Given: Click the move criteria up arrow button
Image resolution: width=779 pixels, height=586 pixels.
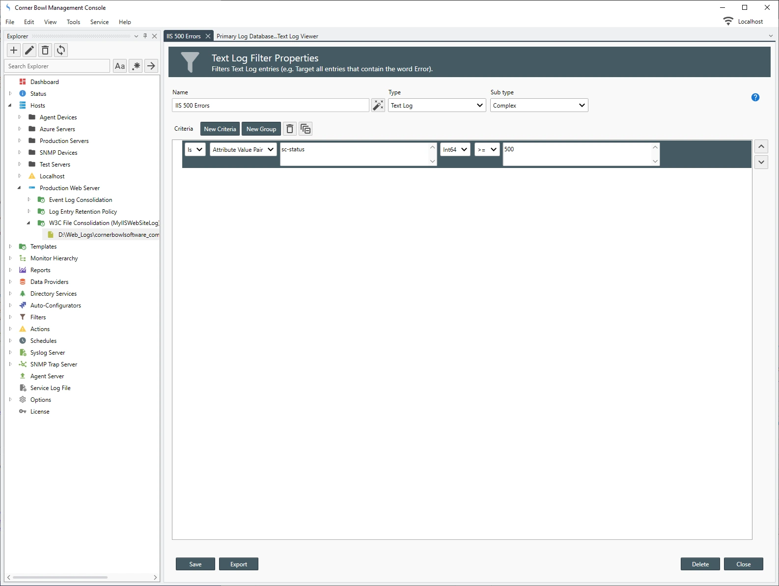Looking at the screenshot, I should [761, 147].
